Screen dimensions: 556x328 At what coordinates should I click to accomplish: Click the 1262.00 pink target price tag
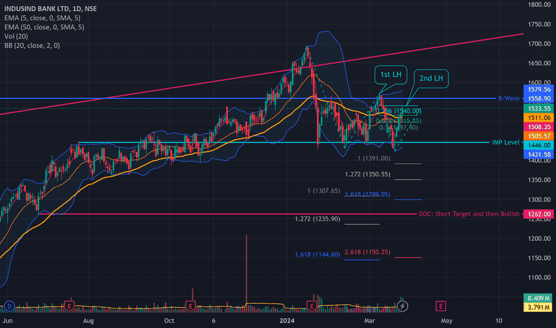539,214
